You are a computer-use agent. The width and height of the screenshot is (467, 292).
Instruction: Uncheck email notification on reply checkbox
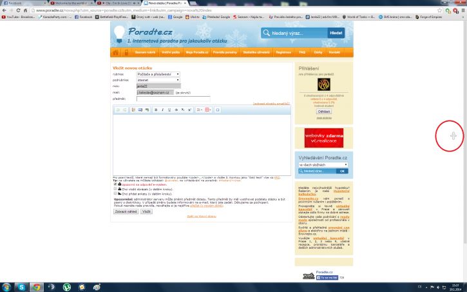coord(115,184)
